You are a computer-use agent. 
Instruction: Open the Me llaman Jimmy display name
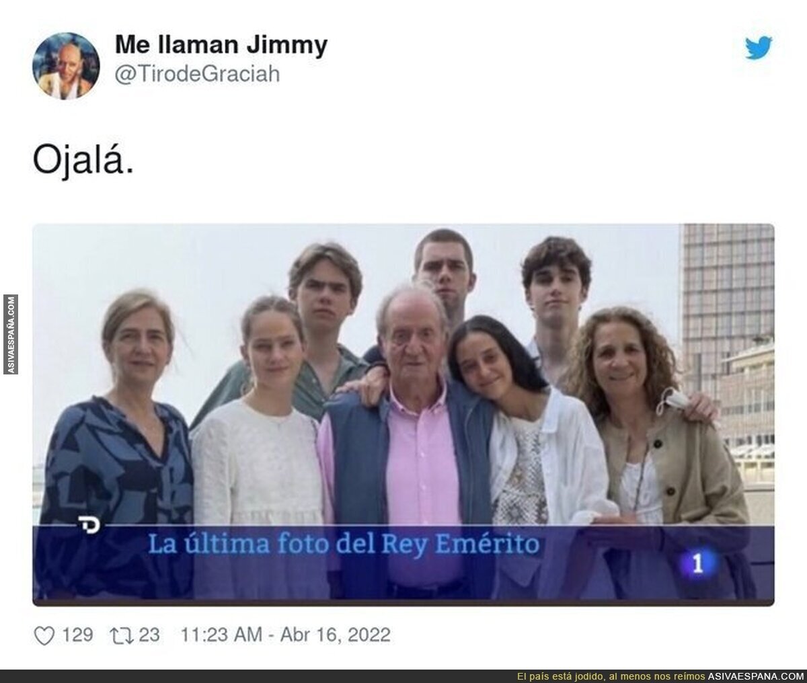(x=221, y=46)
